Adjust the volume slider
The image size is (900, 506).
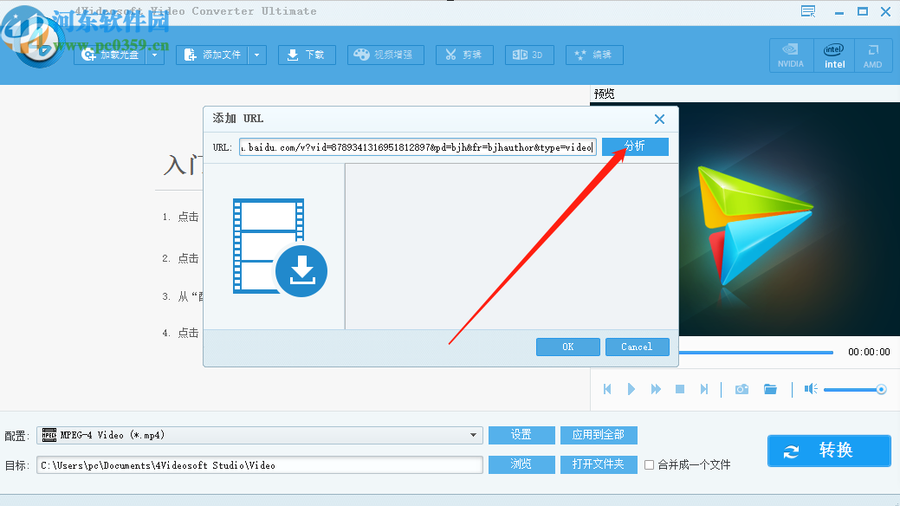click(855, 390)
